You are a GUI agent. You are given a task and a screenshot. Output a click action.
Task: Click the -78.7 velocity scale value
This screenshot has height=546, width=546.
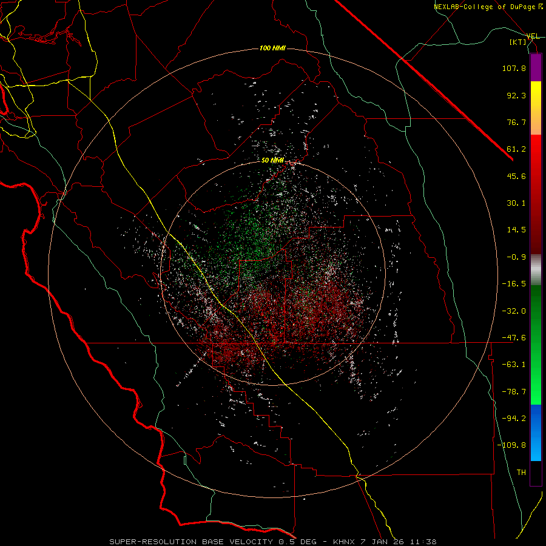point(514,392)
